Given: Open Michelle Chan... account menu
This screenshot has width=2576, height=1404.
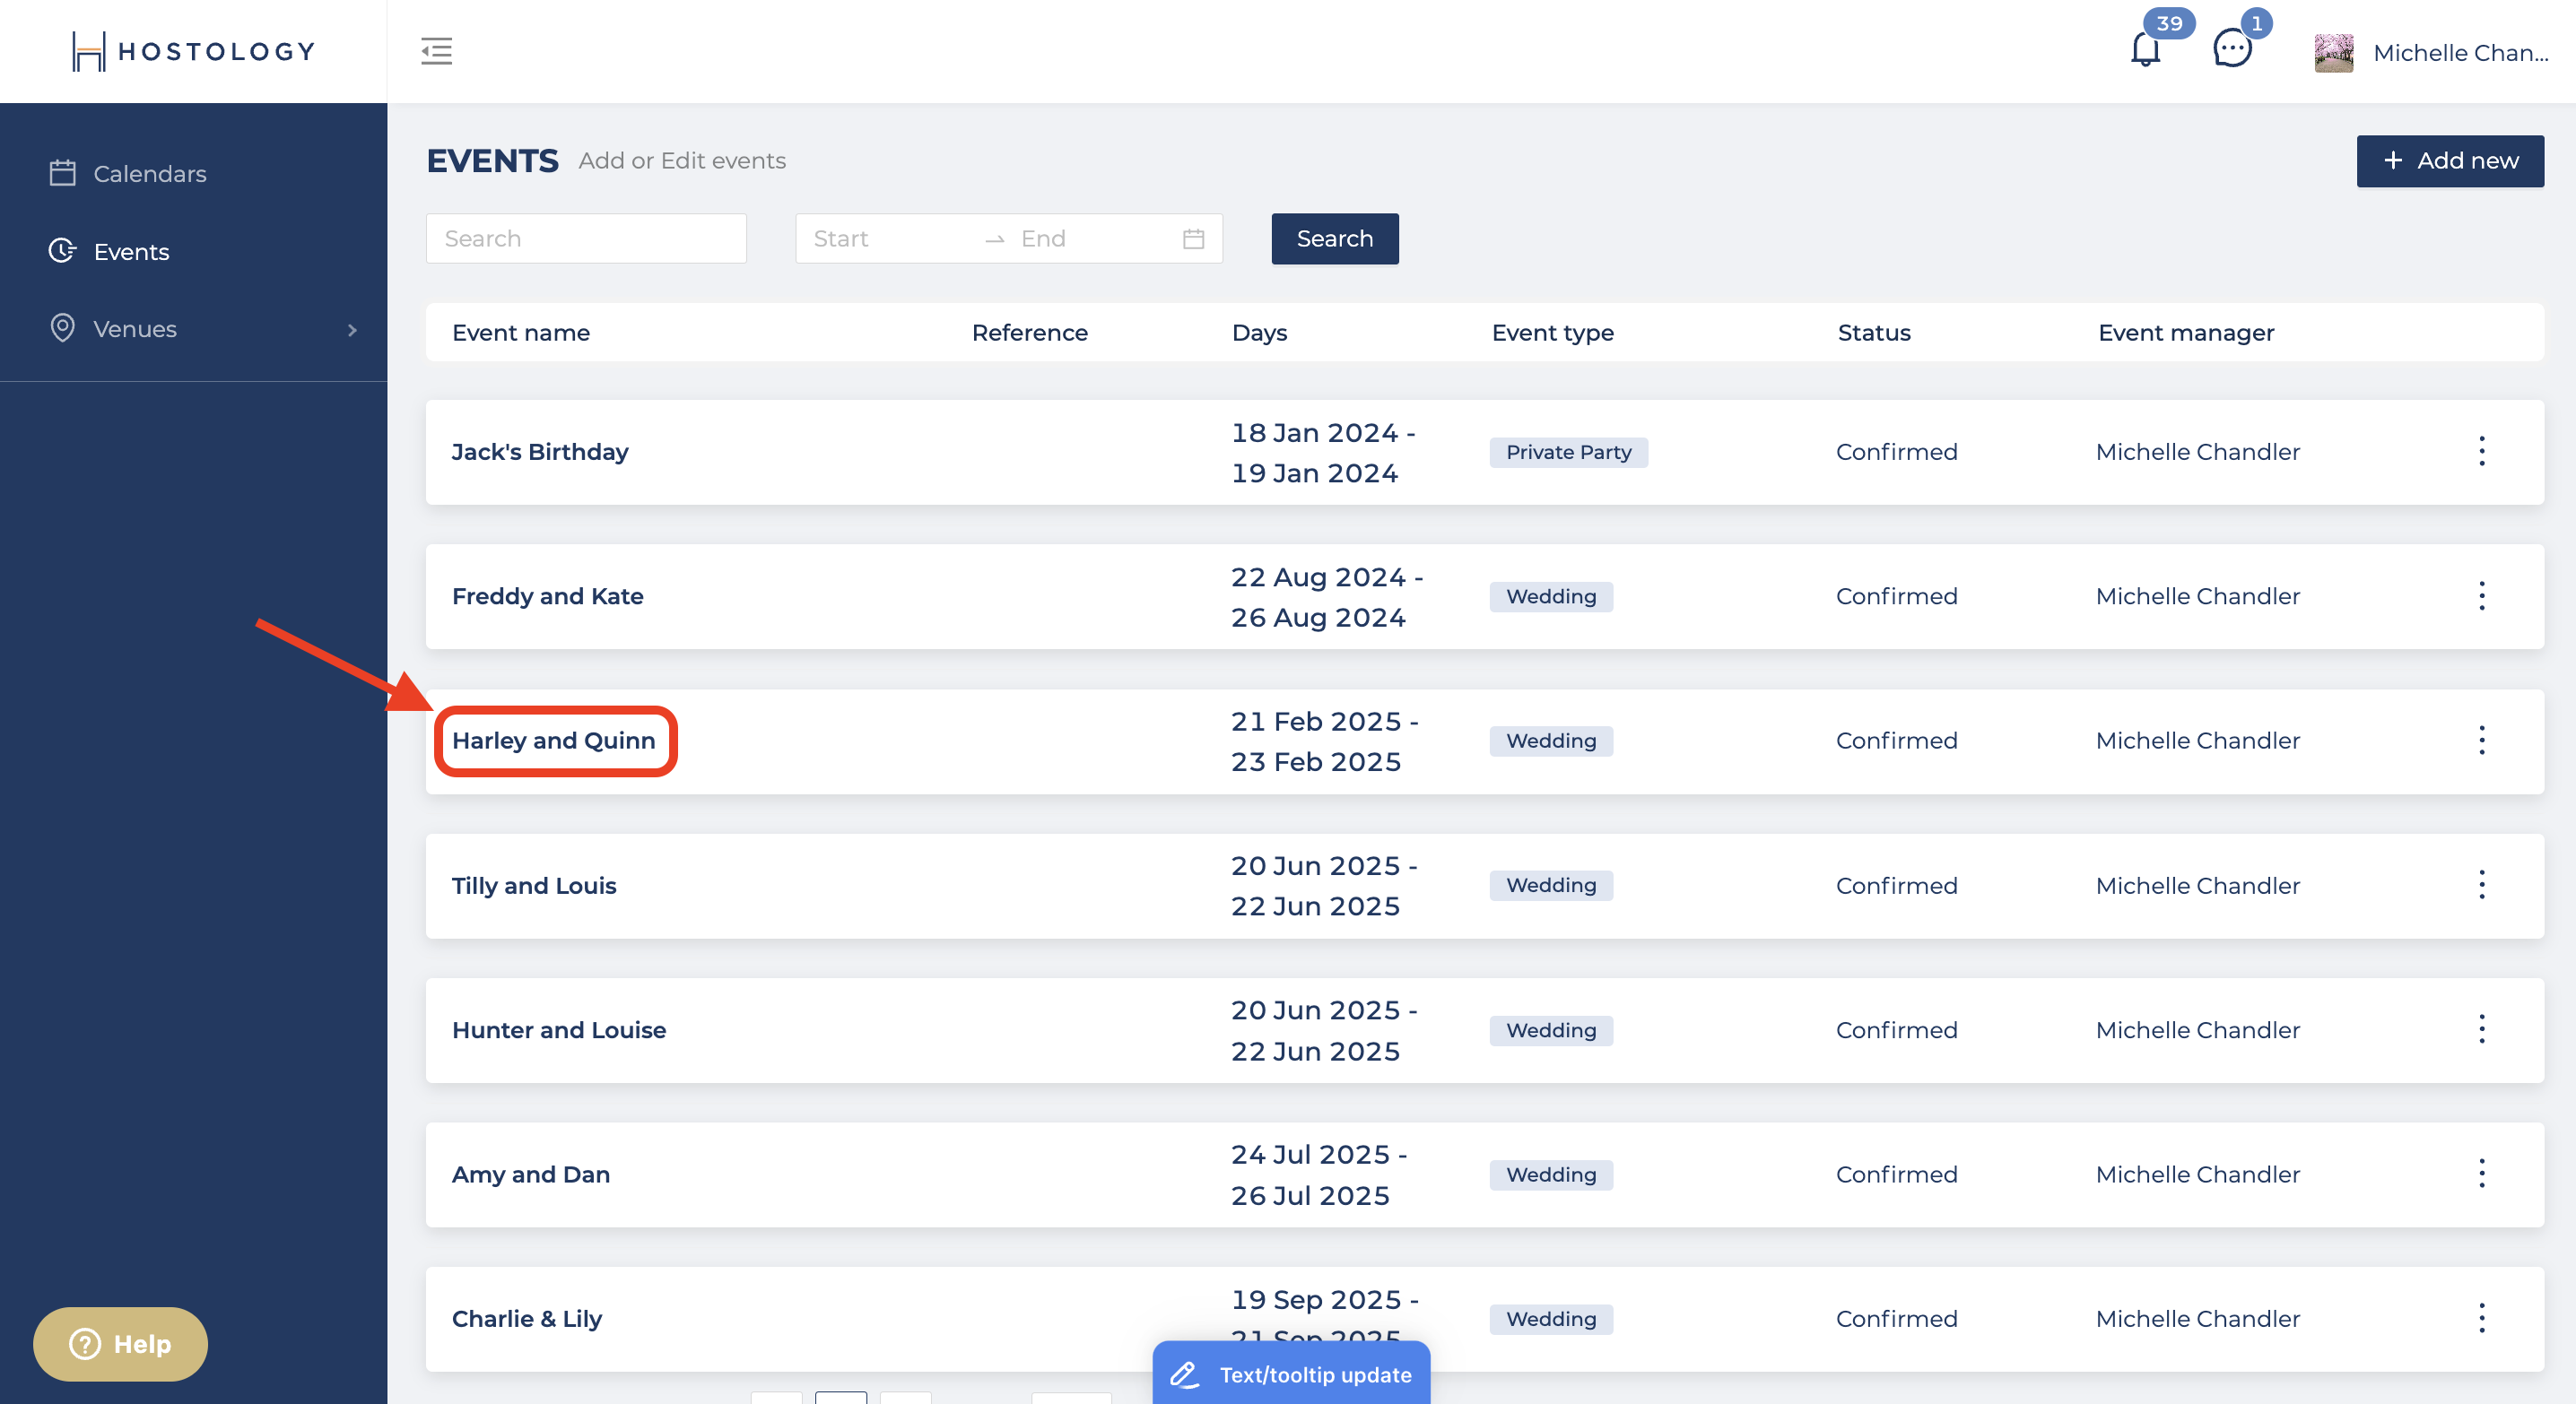Looking at the screenshot, I should click(2460, 53).
